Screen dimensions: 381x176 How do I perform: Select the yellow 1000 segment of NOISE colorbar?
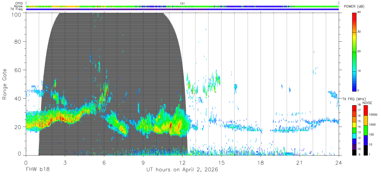pos(365,120)
